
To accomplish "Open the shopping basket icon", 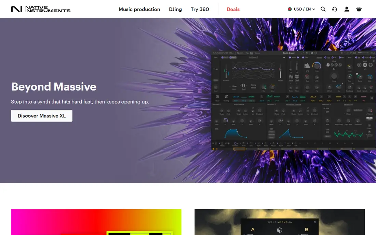I will pos(359,9).
